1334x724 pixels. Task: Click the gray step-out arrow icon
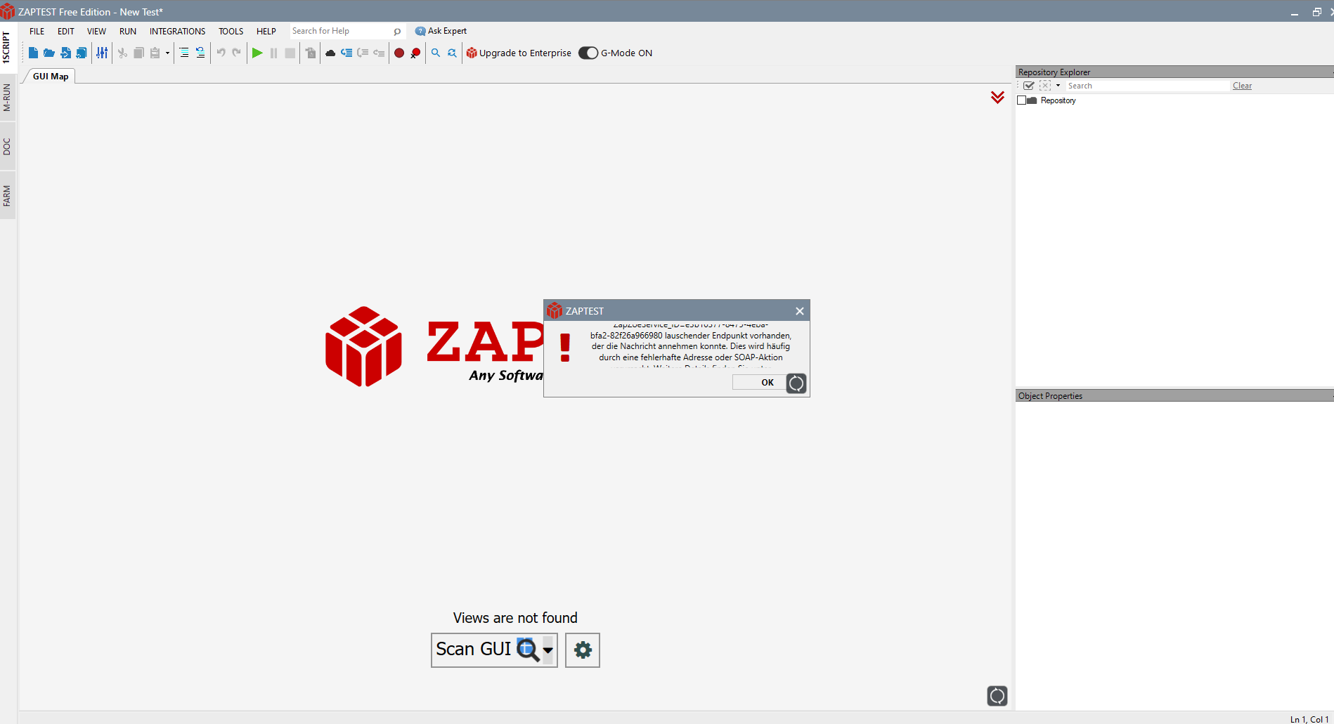(x=379, y=53)
